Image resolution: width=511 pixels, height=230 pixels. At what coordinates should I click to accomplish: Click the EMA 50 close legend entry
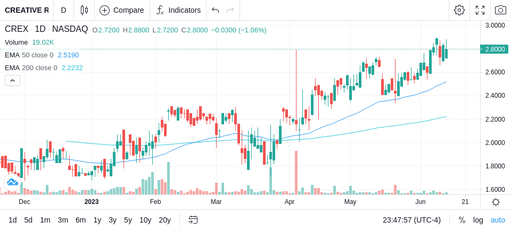pos(29,55)
